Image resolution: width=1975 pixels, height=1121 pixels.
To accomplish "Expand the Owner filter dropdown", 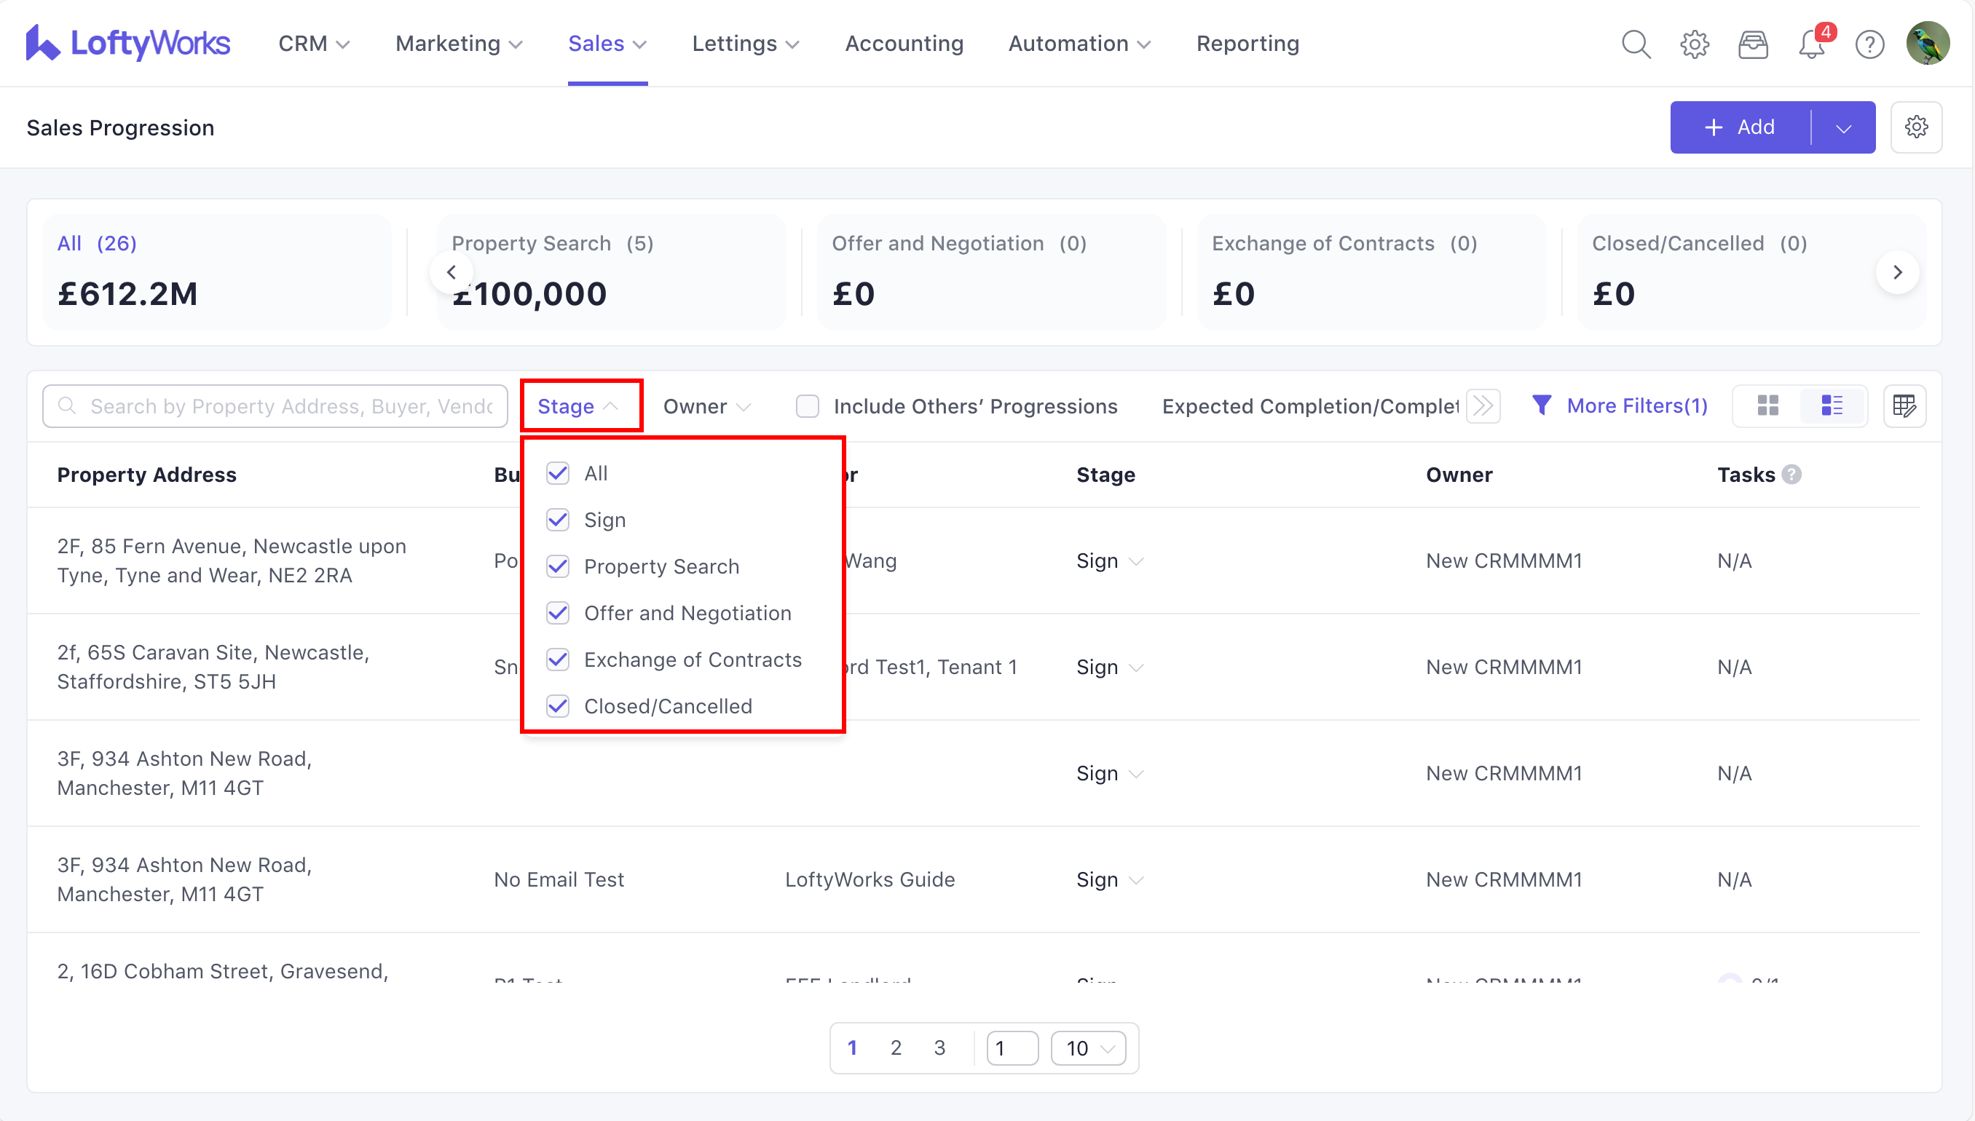I will (x=706, y=405).
